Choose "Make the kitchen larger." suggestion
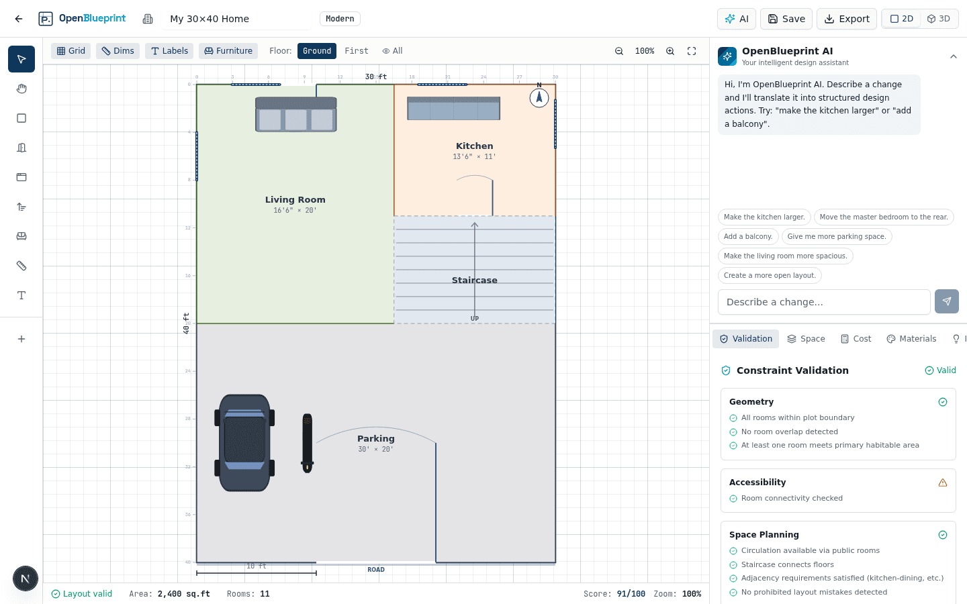967x604 pixels. (764, 217)
